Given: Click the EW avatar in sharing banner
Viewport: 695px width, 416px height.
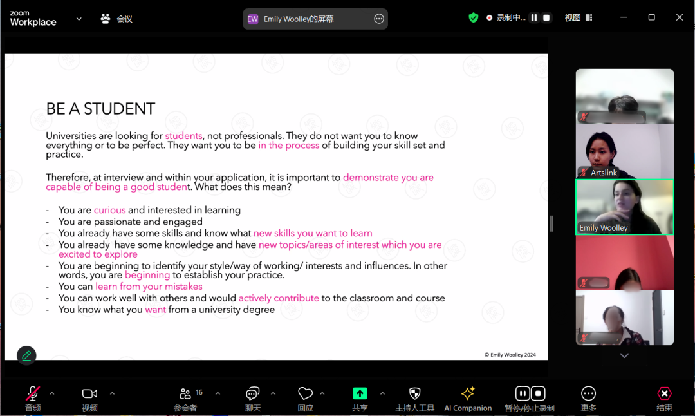Looking at the screenshot, I should pos(253,19).
